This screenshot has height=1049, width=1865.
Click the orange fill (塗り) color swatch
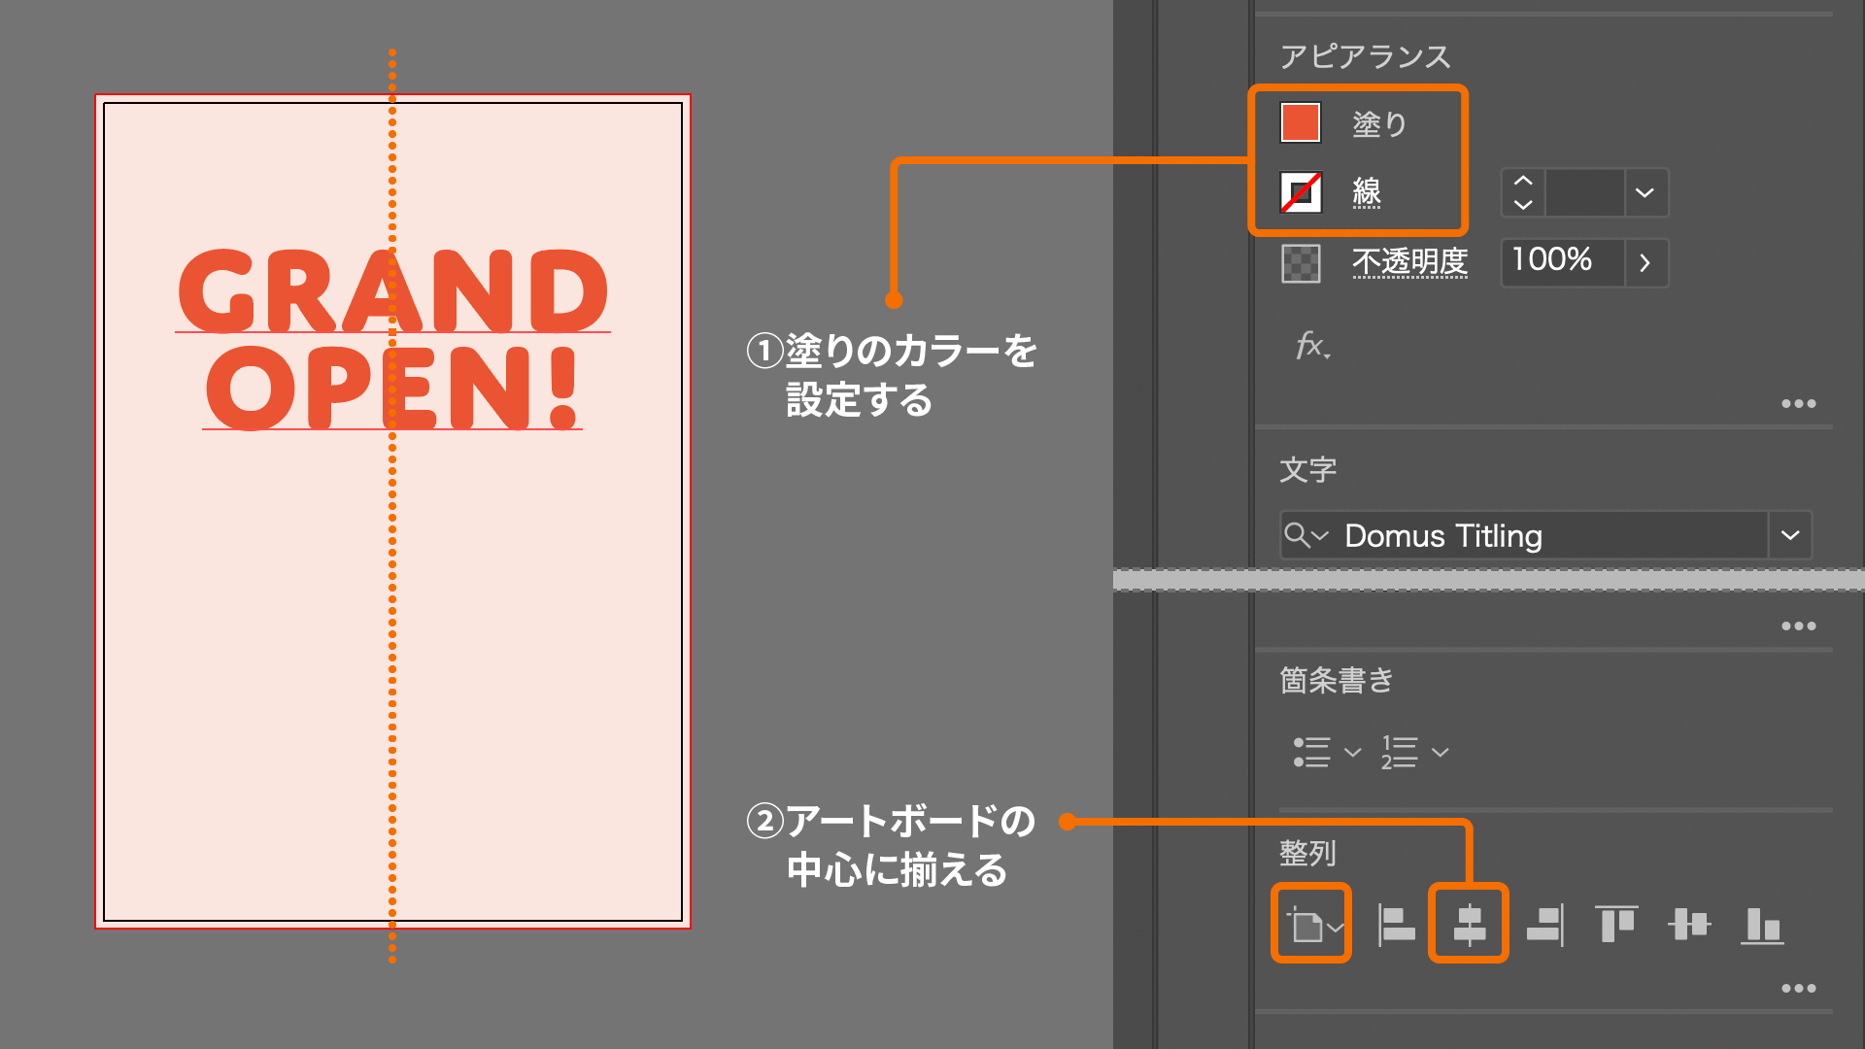point(1301,123)
